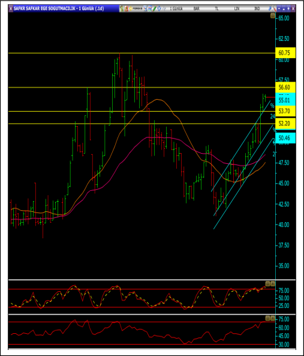Open the LIN scale selector
Screen dimensions: 304x356
[236, 8]
